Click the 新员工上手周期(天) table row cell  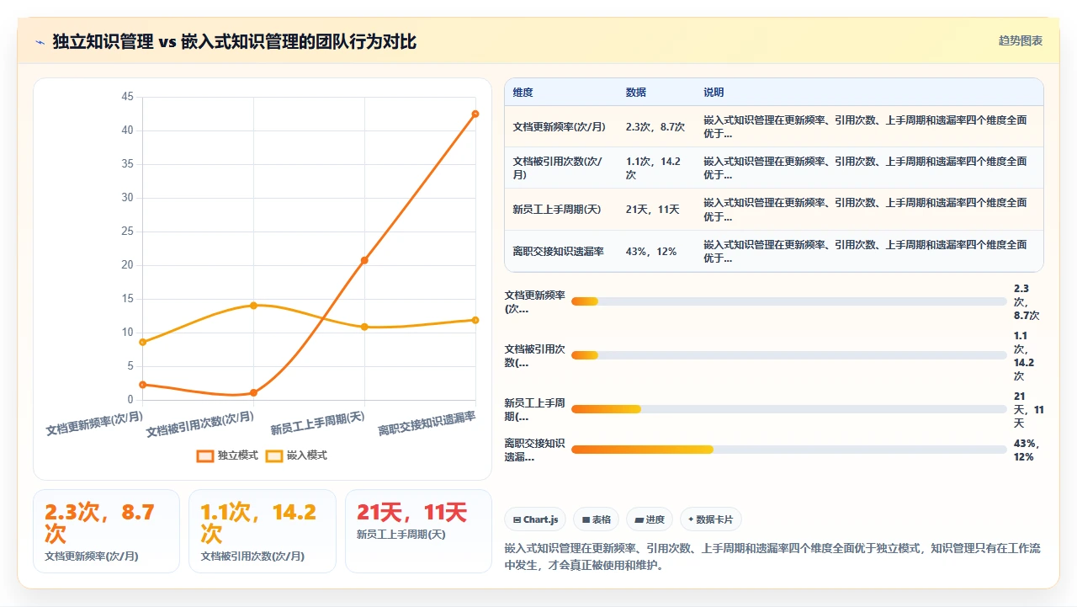[561, 209]
